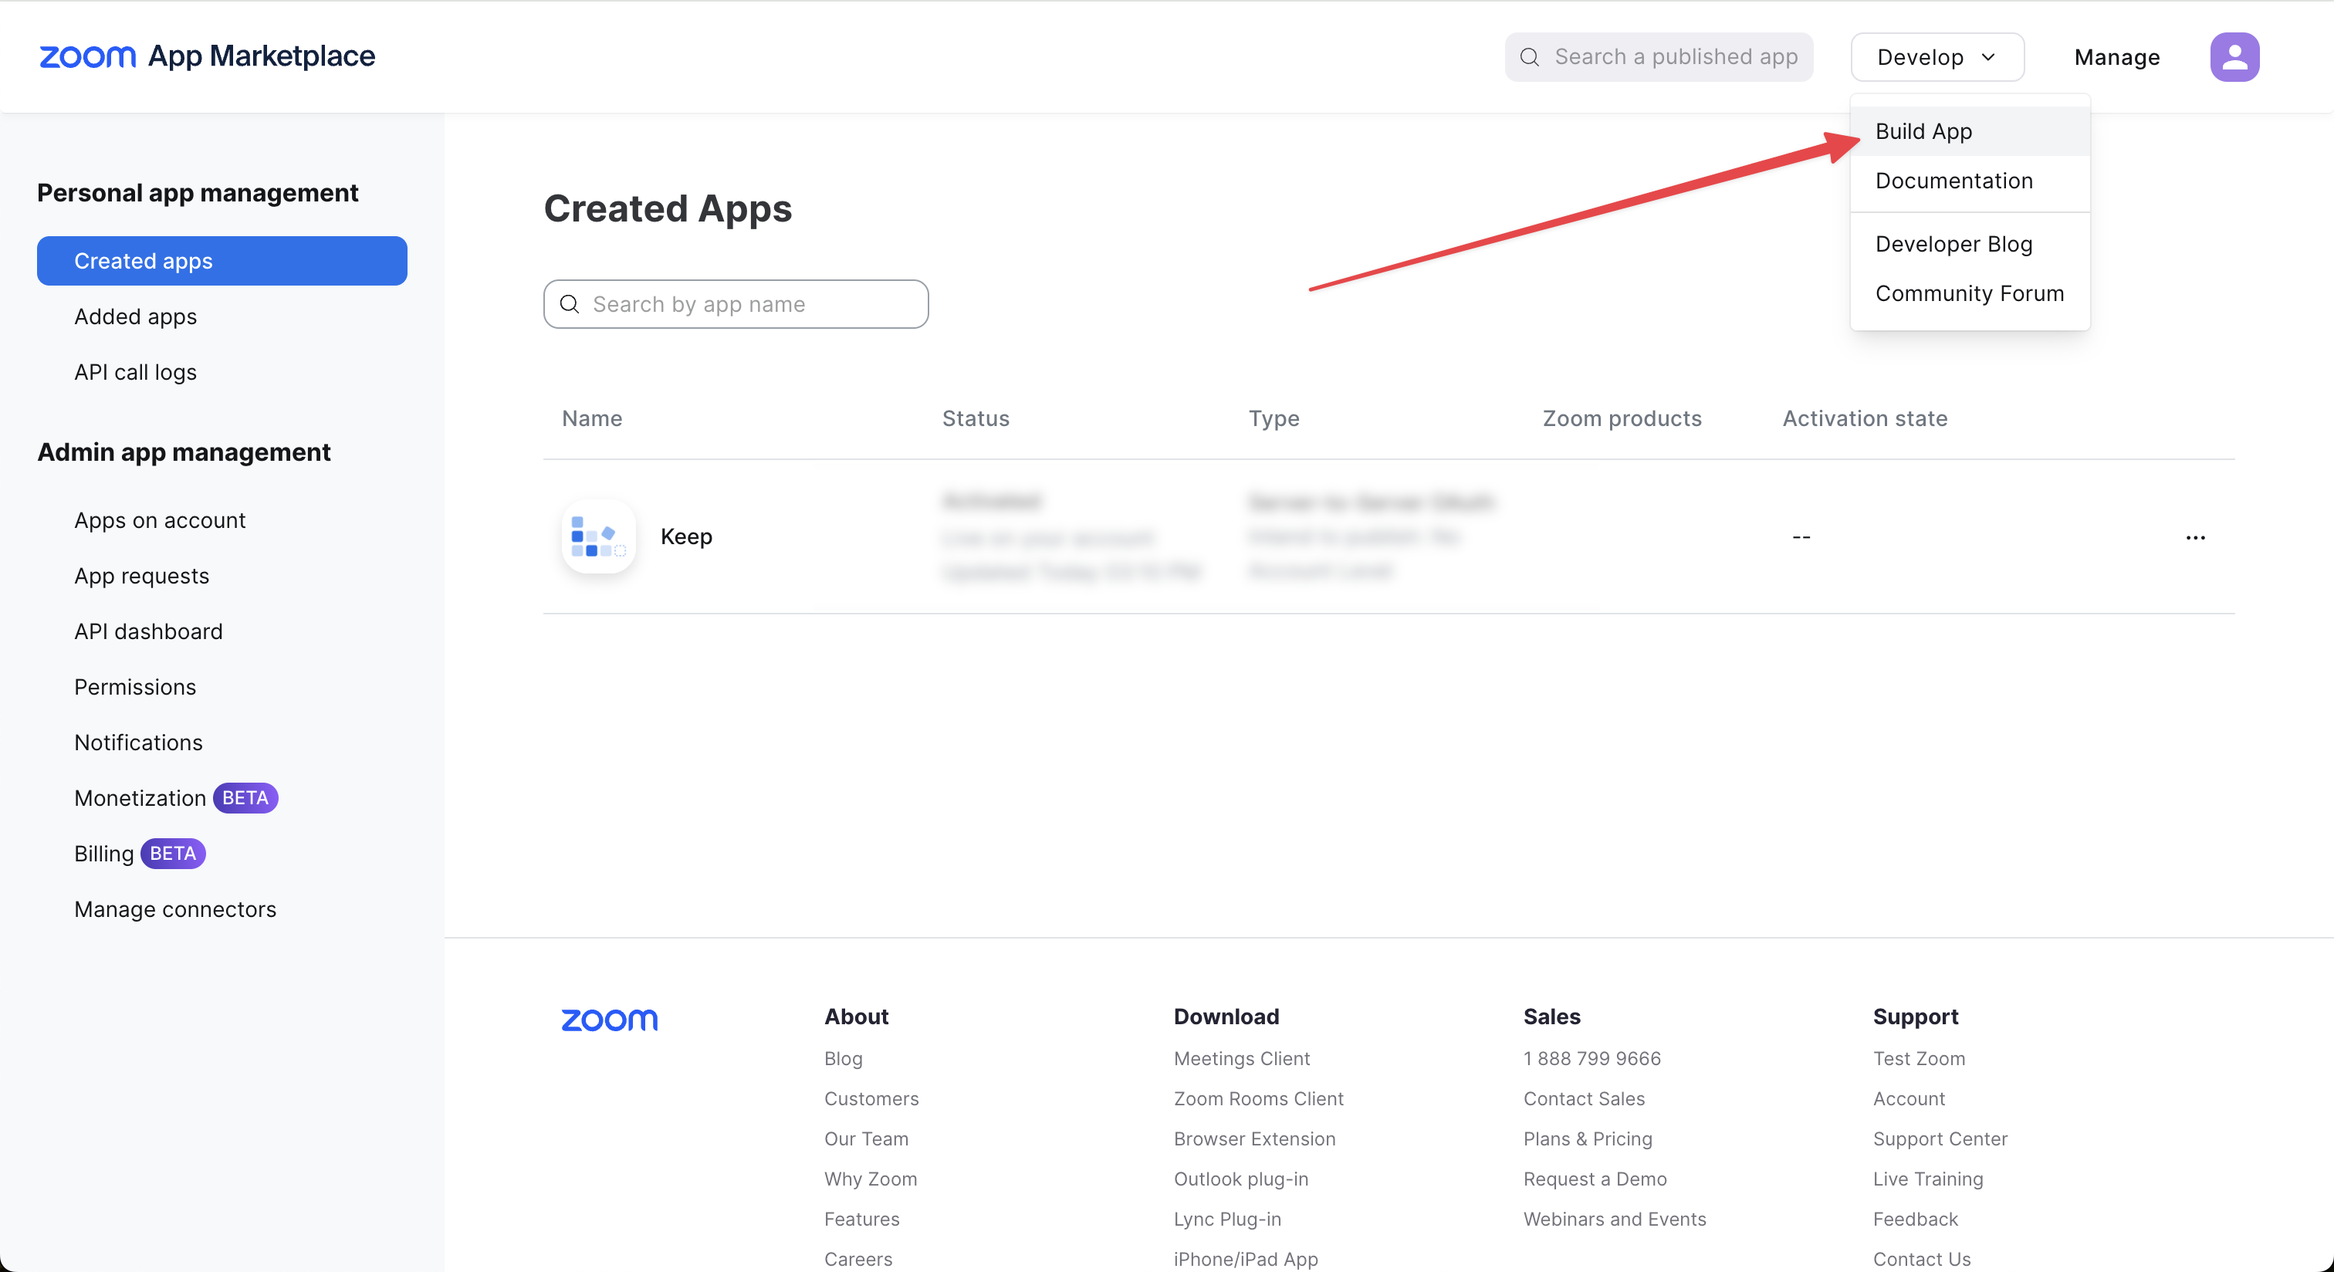This screenshot has height=1272, width=2334.
Task: Click the Support Center footer link
Action: (1939, 1138)
